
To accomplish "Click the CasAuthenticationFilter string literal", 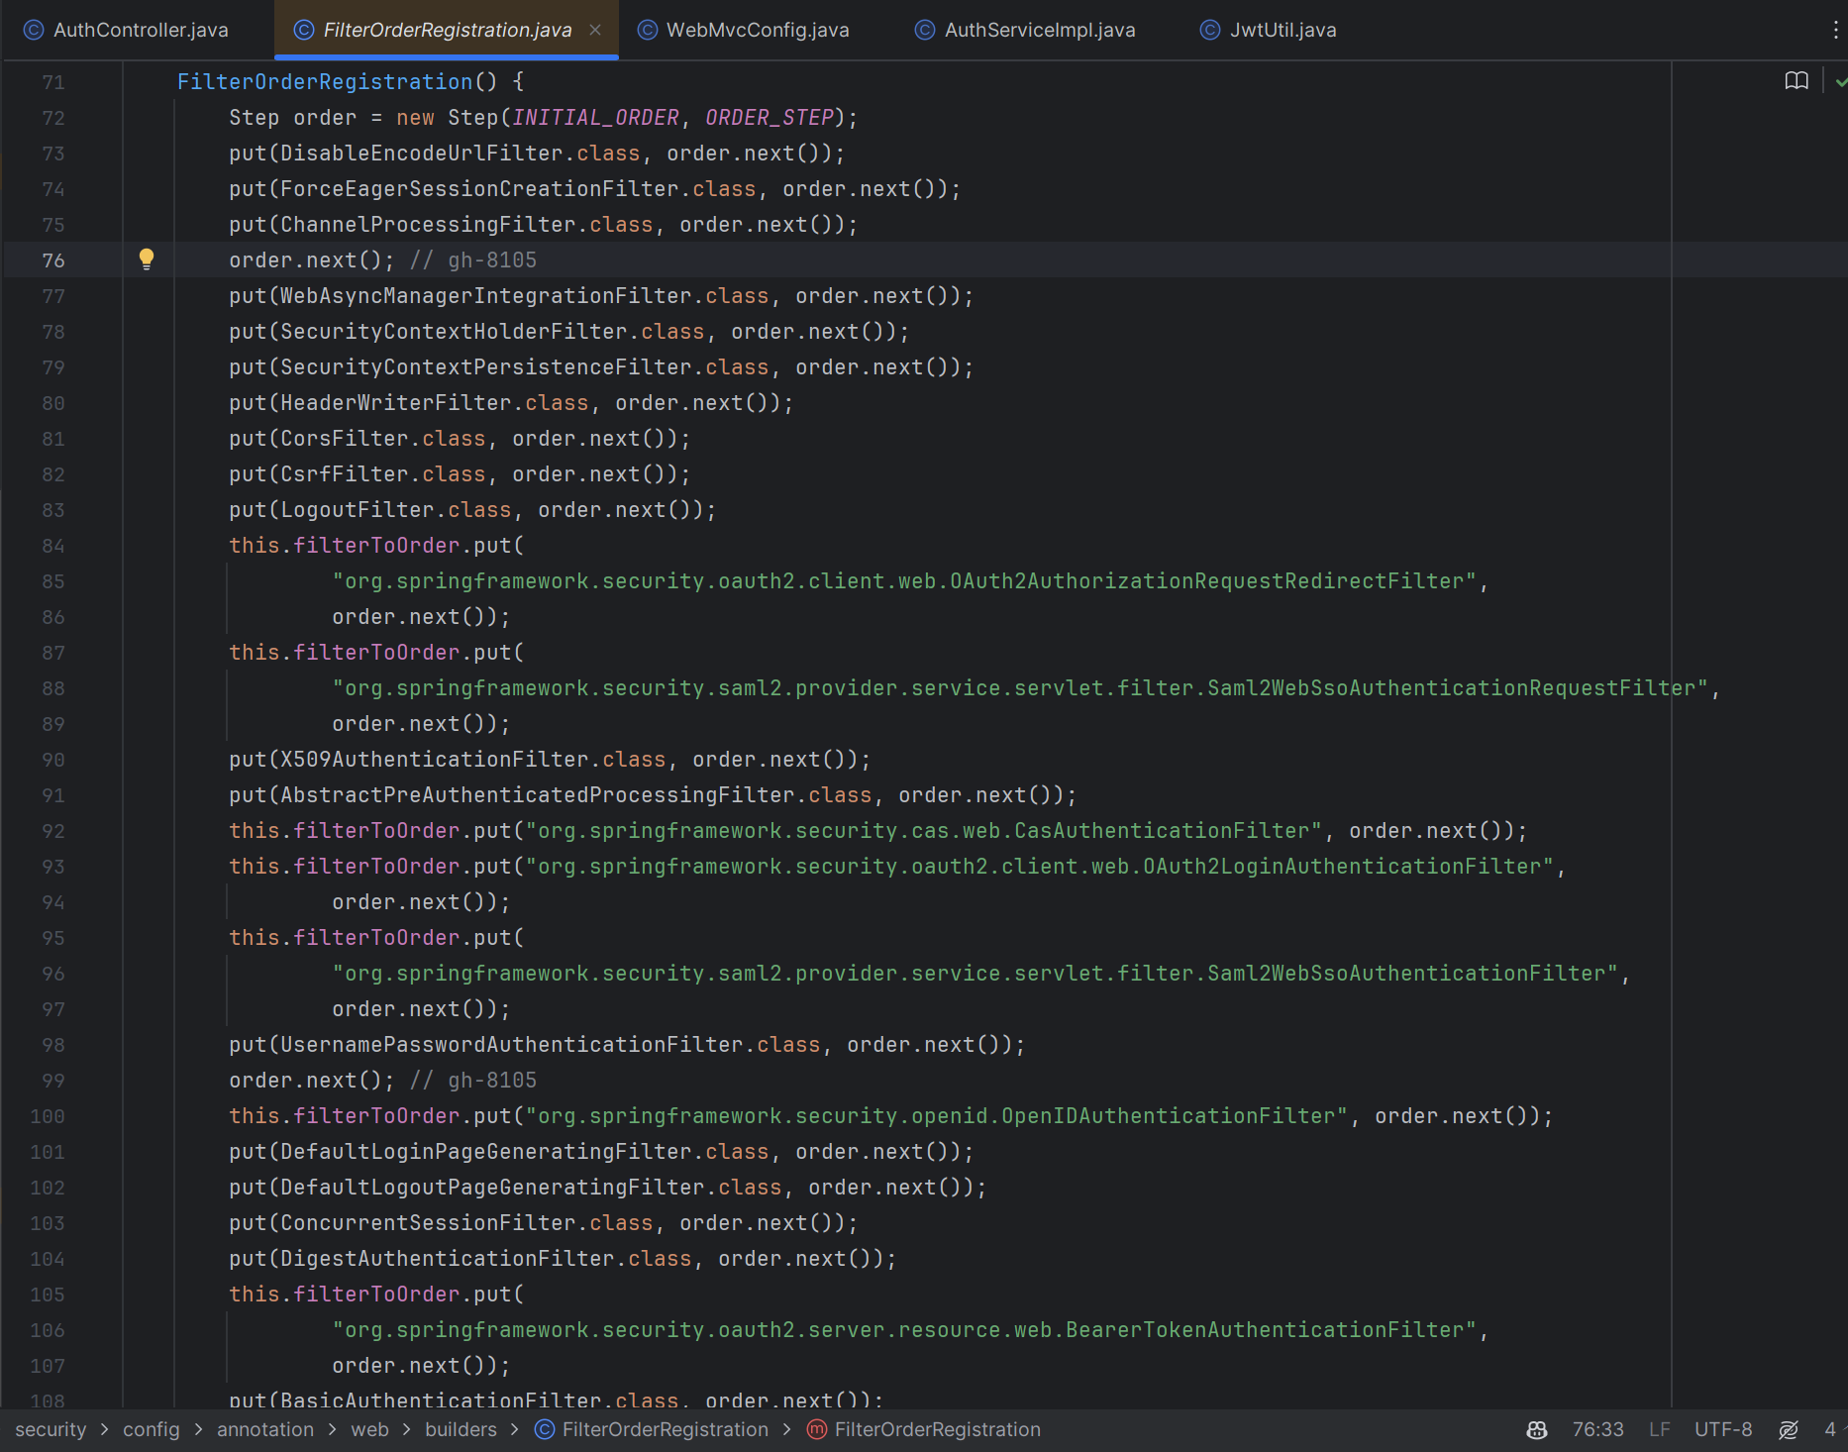I will click(924, 831).
